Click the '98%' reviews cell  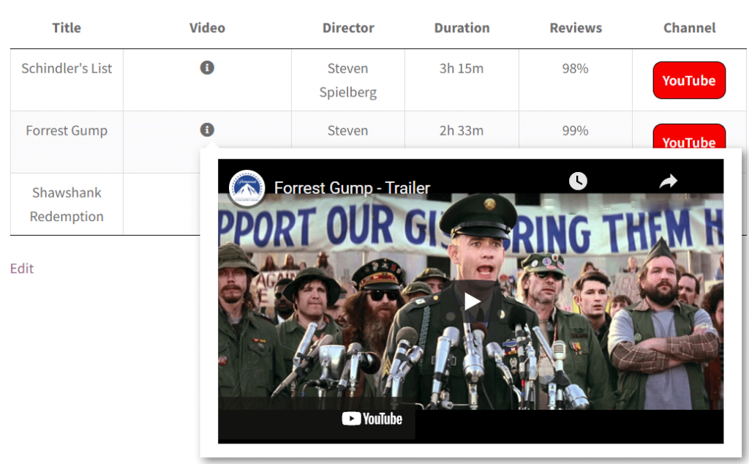point(575,80)
